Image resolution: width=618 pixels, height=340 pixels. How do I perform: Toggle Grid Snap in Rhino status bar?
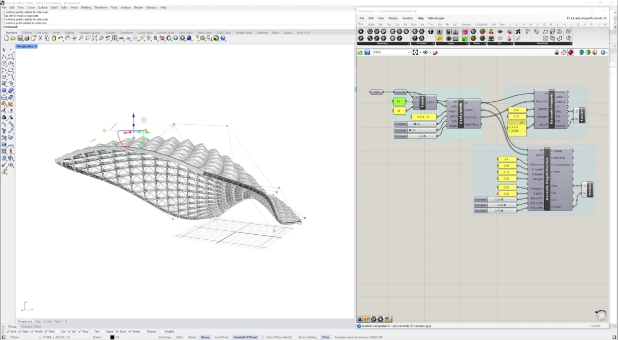click(164, 337)
